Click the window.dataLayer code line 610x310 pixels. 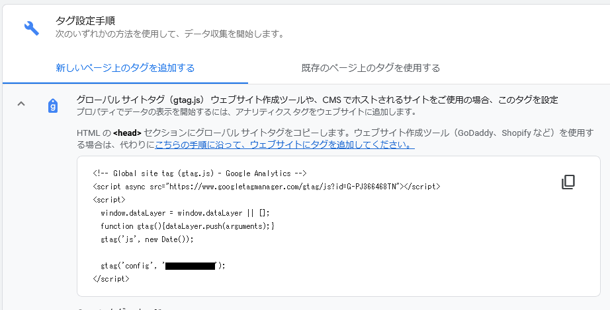185,213
